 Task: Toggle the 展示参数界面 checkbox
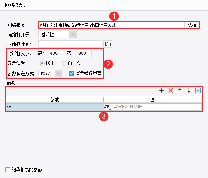tap(72, 73)
